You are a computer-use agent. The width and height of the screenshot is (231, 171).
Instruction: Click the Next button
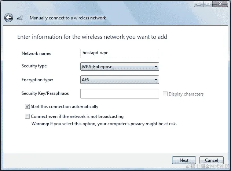tap(184, 160)
